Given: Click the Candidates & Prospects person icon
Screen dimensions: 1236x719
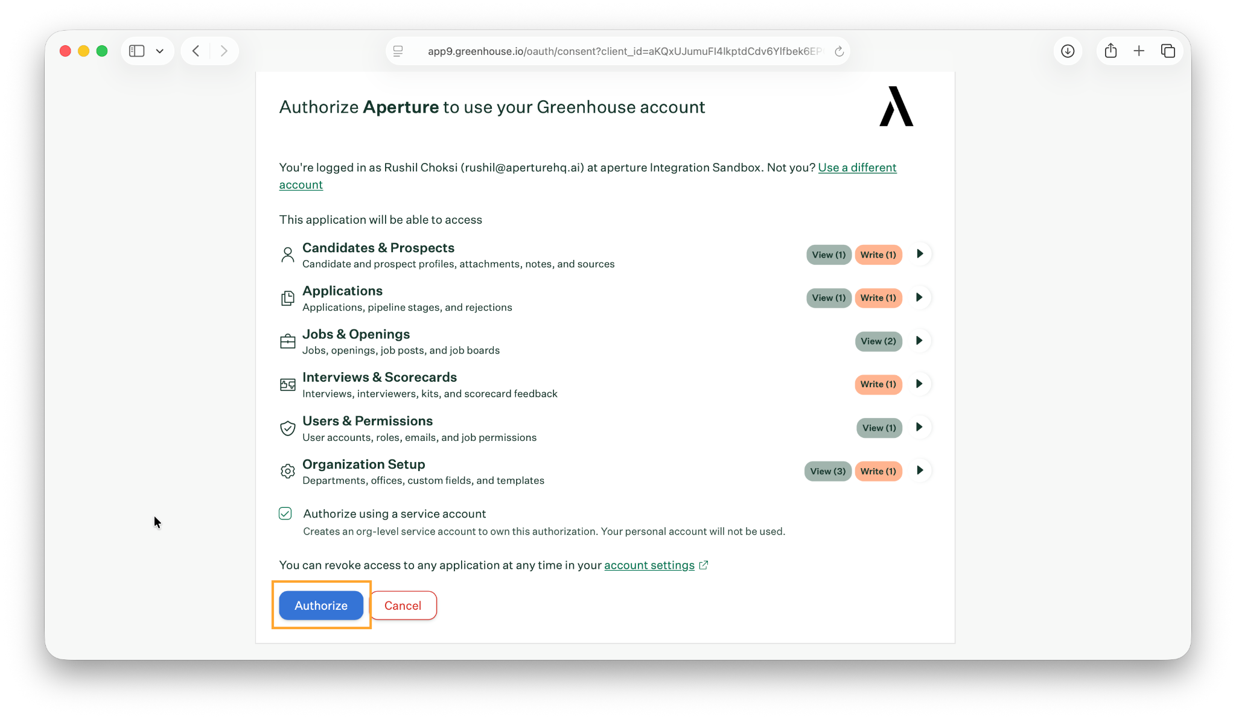Looking at the screenshot, I should (288, 255).
